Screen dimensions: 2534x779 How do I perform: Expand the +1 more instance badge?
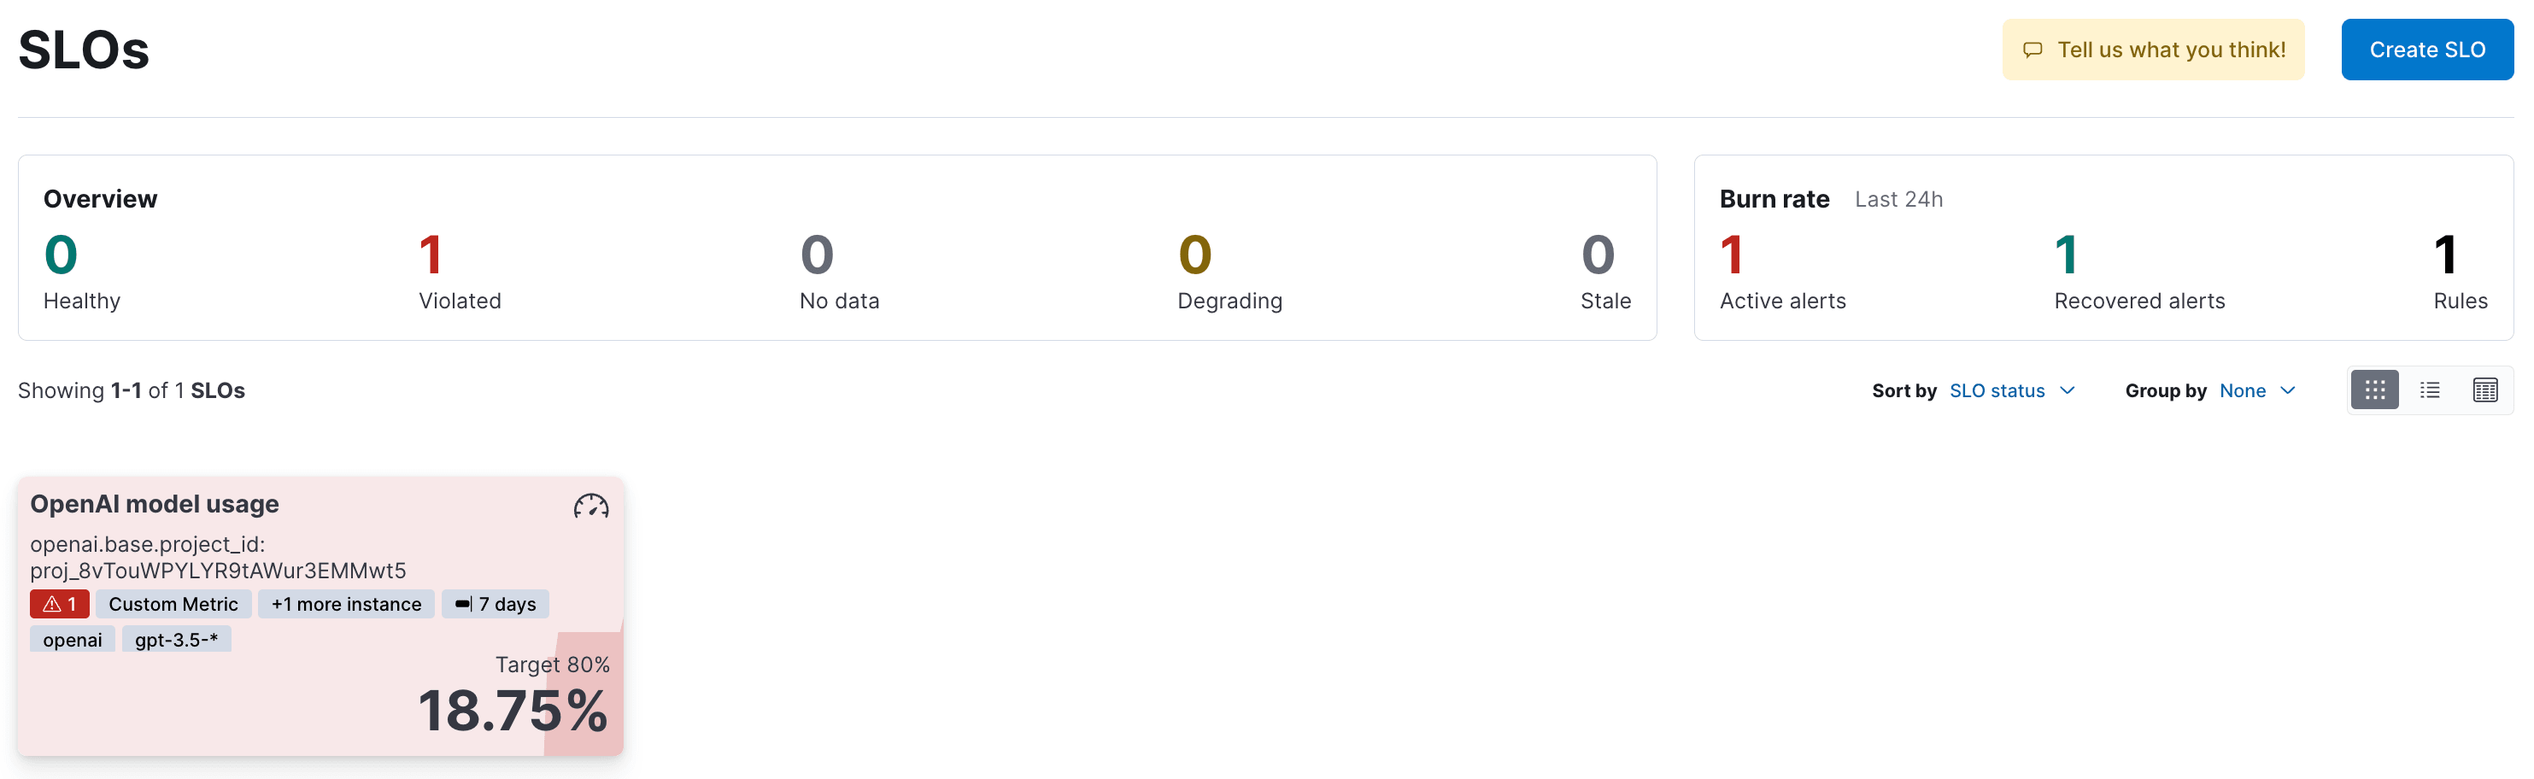345,603
